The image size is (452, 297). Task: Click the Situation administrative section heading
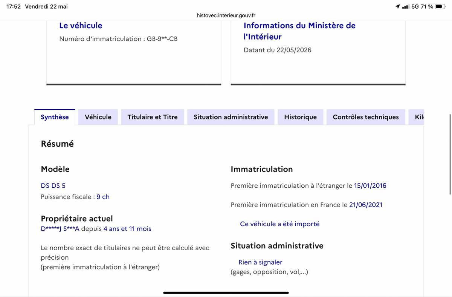tap(277, 246)
